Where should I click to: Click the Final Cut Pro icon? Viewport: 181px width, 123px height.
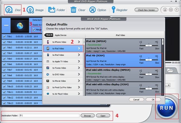[x=48, y=87]
